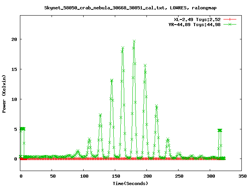Select the XL-2.49 Tsys:2.52 legend entry
The height and width of the screenshot is (187, 250).
tap(197, 19)
